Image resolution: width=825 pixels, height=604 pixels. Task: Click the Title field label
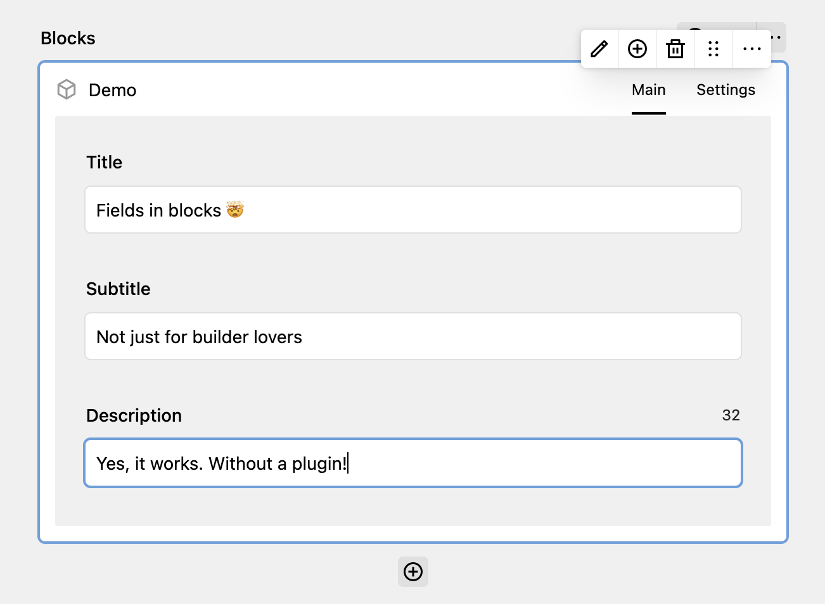(x=104, y=162)
